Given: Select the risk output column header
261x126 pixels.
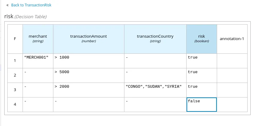Looking at the screenshot, I should pyautogui.click(x=202, y=39).
